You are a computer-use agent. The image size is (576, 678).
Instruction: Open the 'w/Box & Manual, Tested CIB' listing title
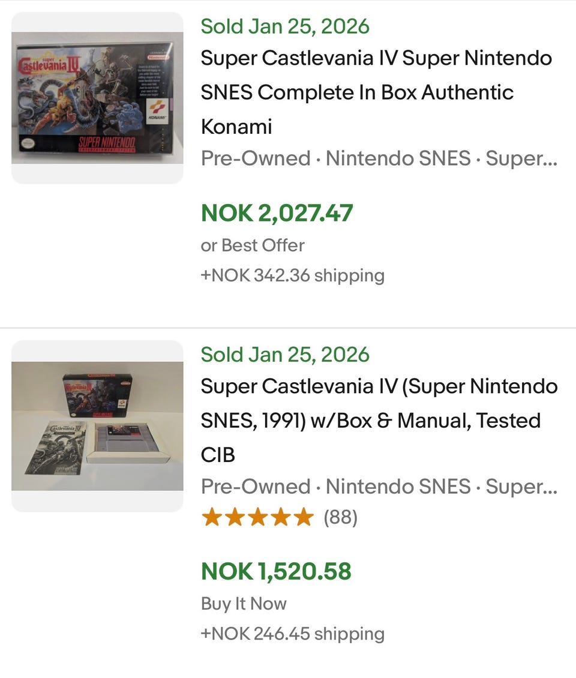379,420
